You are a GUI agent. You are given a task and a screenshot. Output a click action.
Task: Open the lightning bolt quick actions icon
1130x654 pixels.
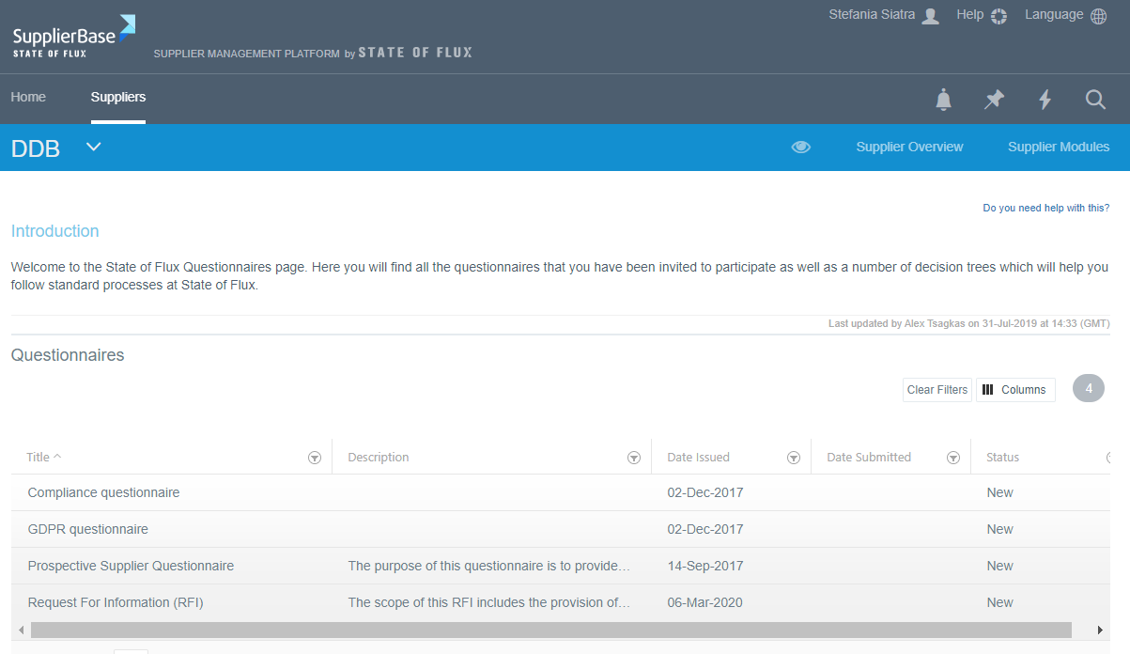(1045, 100)
